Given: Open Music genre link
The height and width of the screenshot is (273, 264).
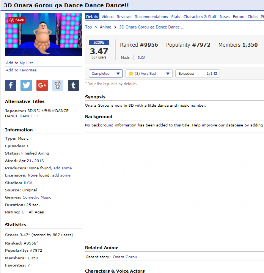Looking at the screenshot, I should point(46,197).
